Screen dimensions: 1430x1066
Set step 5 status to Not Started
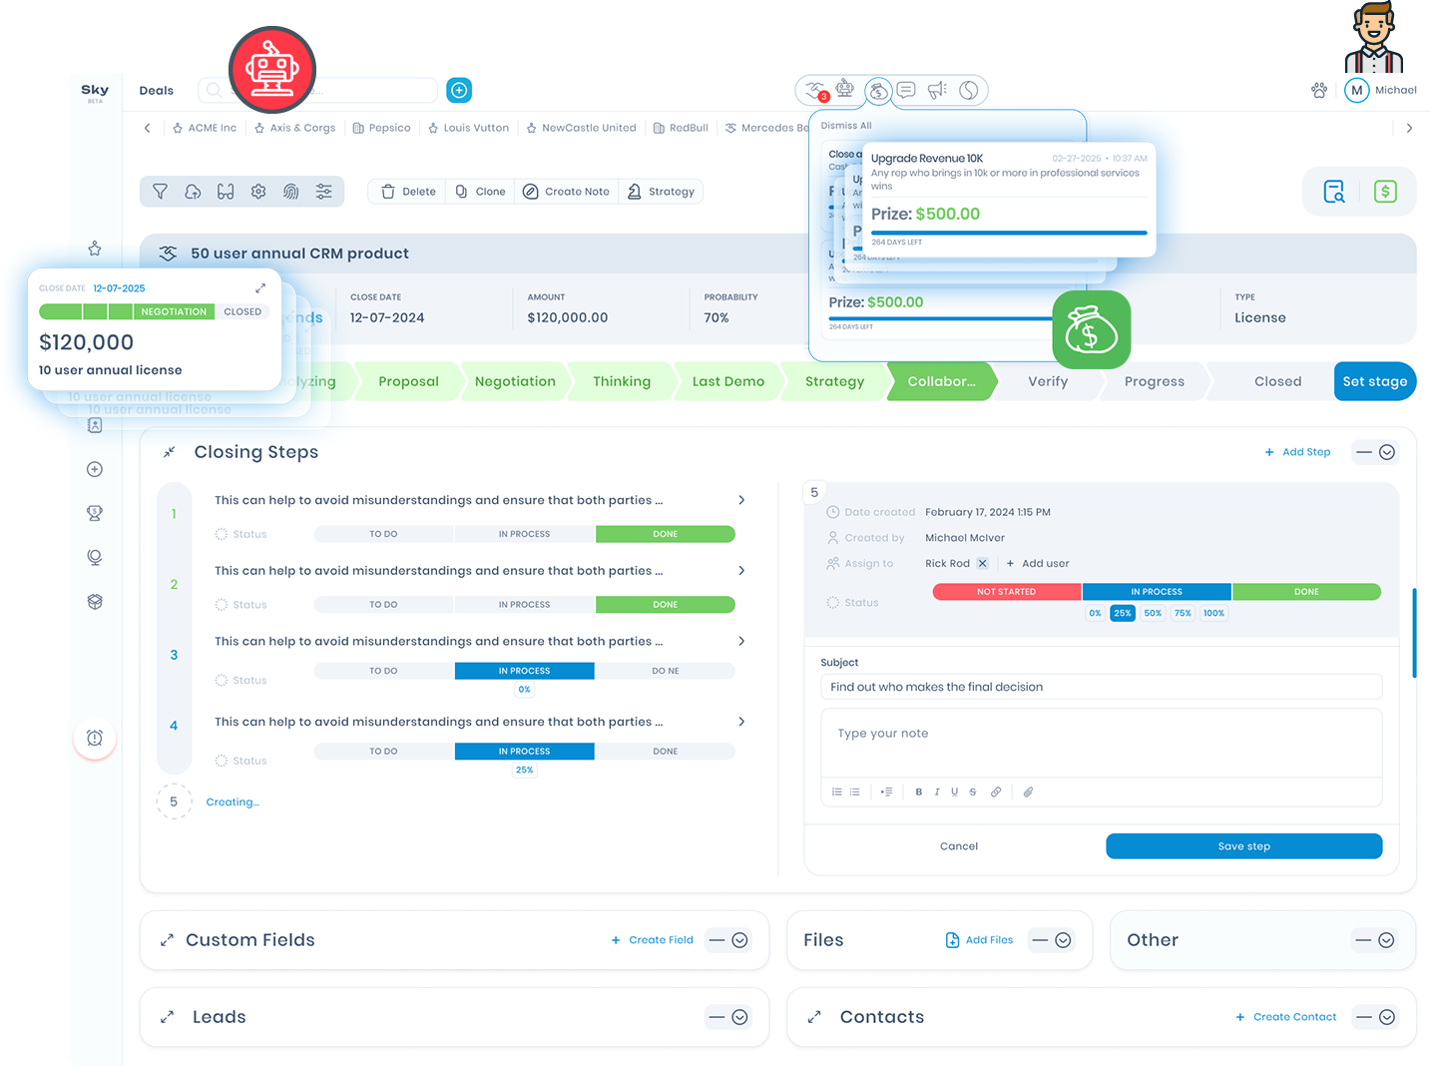(x=1006, y=592)
